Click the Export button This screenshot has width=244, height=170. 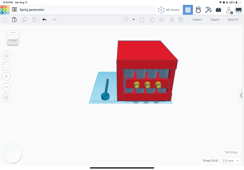[215, 19]
